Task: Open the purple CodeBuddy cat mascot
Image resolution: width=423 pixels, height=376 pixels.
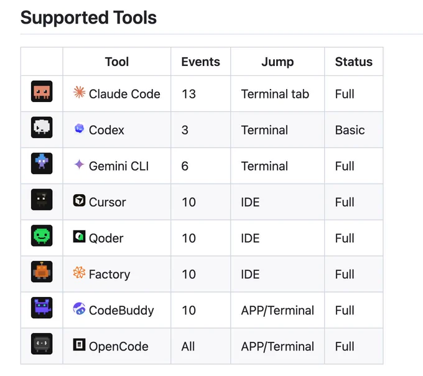Action: click(x=42, y=308)
